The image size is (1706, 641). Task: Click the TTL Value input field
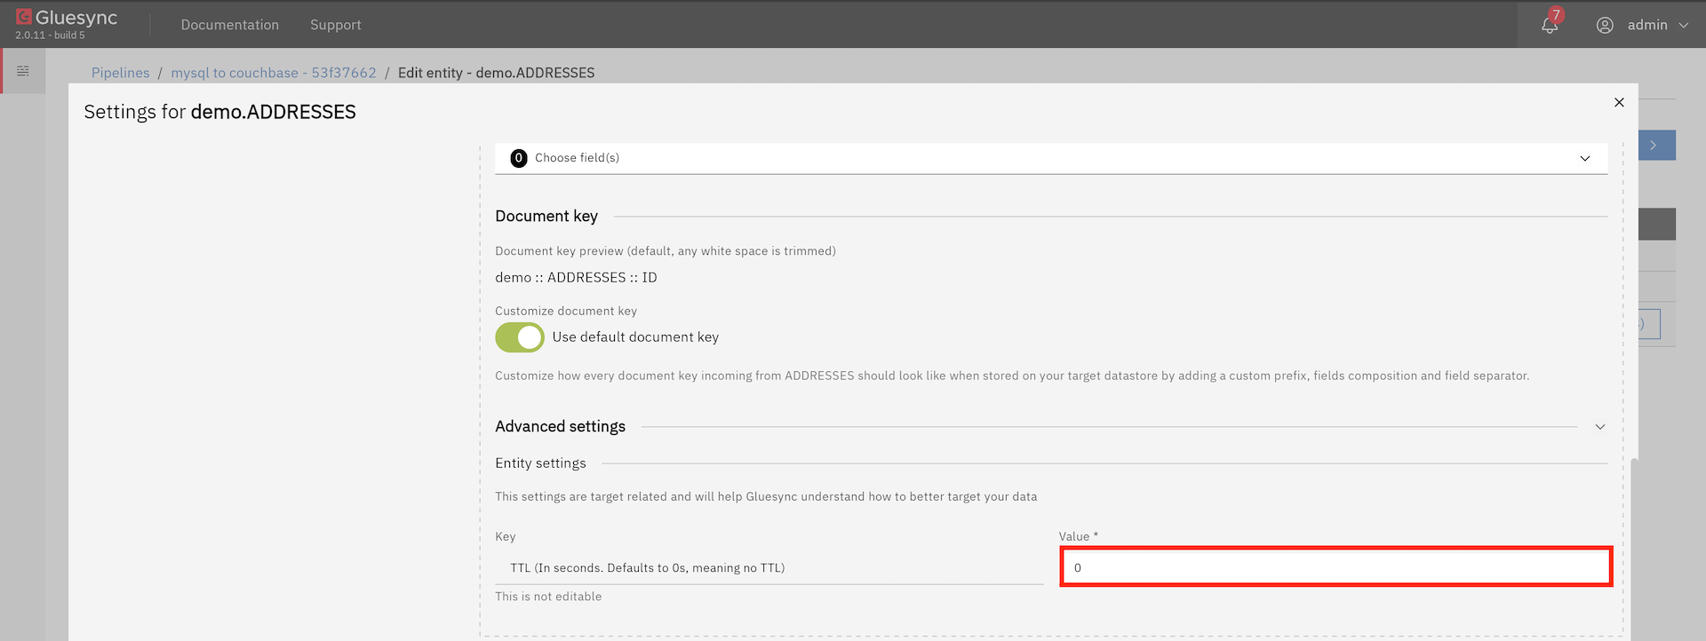[x=1336, y=567]
